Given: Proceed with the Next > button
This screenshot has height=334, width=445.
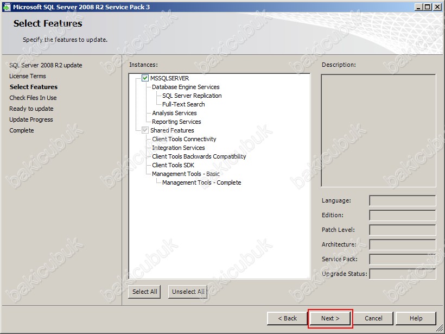Looking at the screenshot, I should (x=330, y=318).
